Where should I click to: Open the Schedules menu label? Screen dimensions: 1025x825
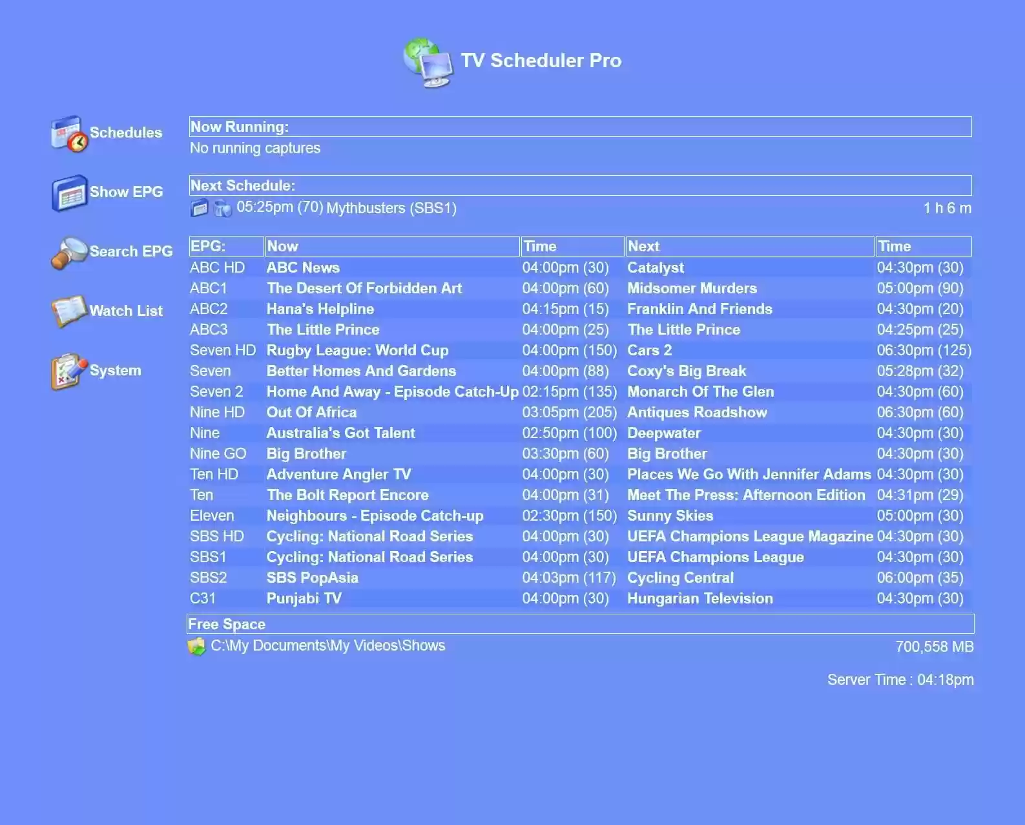pyautogui.click(x=126, y=132)
